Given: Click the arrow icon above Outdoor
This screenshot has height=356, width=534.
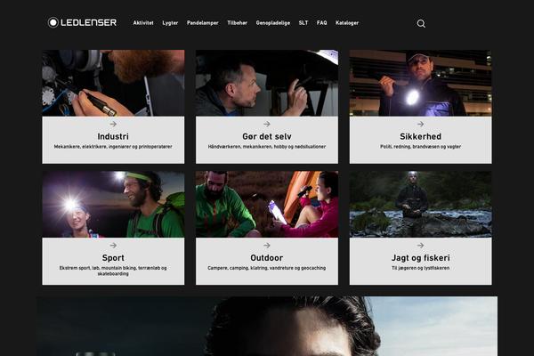Looking at the screenshot, I should [267, 246].
